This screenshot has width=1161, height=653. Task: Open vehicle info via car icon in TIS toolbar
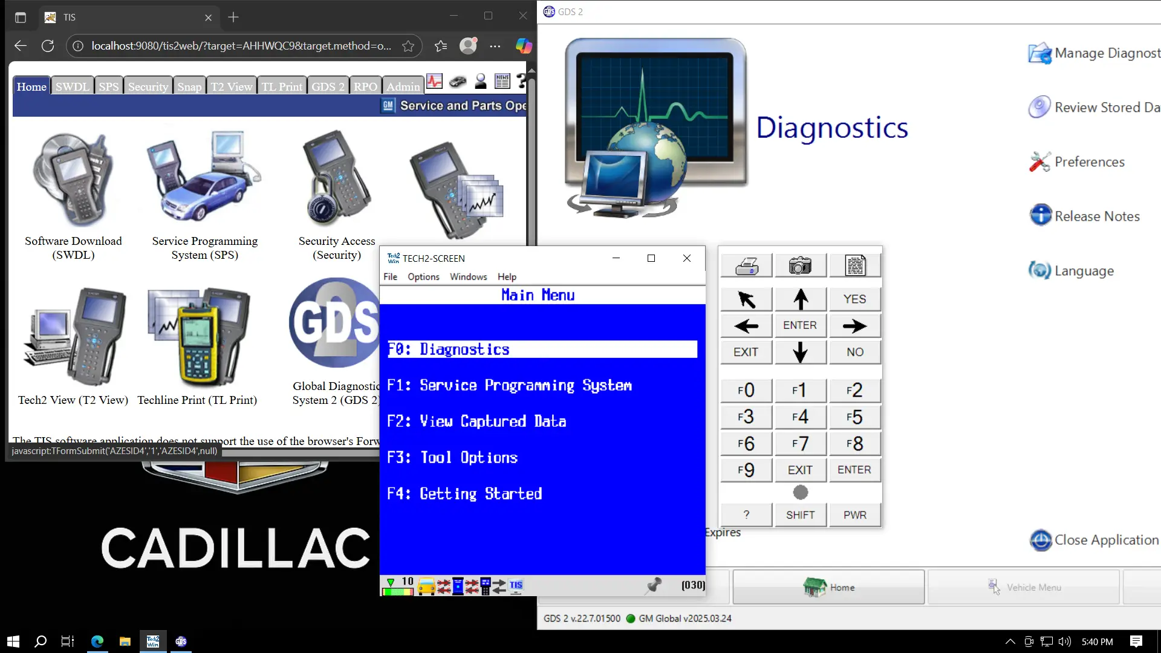tap(458, 81)
